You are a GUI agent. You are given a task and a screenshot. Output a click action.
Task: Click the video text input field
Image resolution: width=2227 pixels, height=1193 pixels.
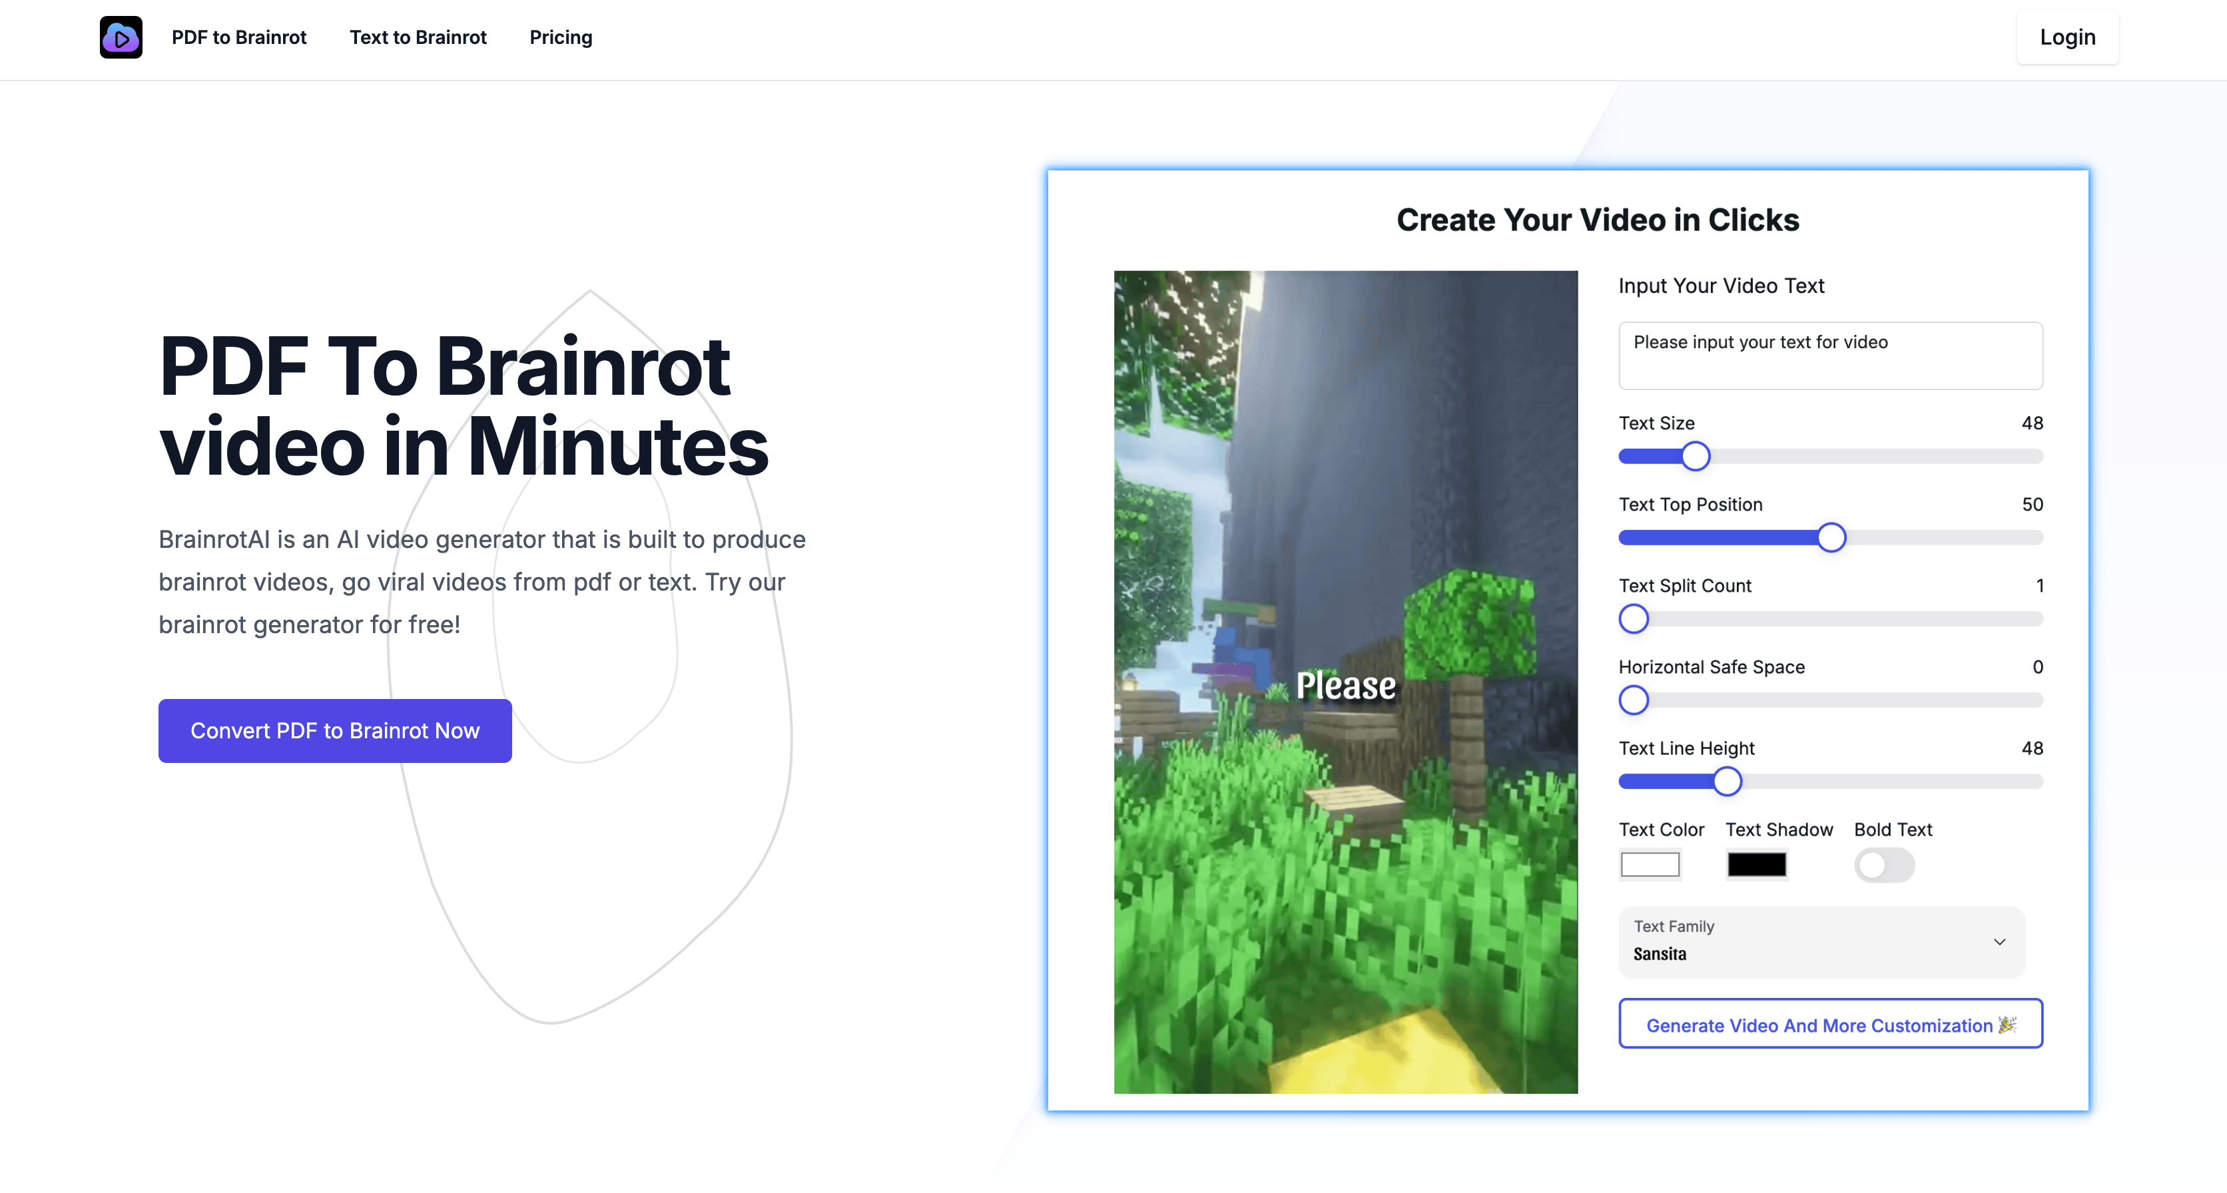[x=1830, y=356]
